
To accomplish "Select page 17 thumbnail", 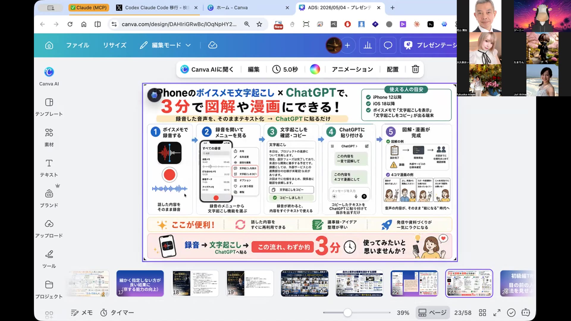I will click(140, 284).
